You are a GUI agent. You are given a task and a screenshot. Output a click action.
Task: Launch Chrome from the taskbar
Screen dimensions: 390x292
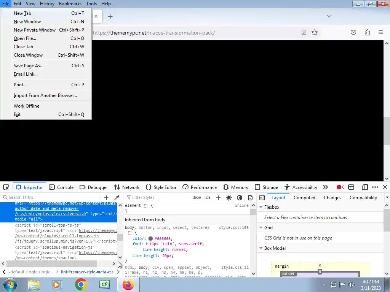81,284
